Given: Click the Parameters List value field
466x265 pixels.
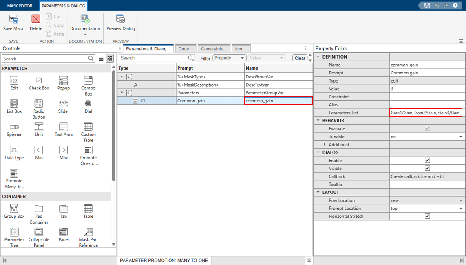Looking at the screenshot, I should 426,113.
